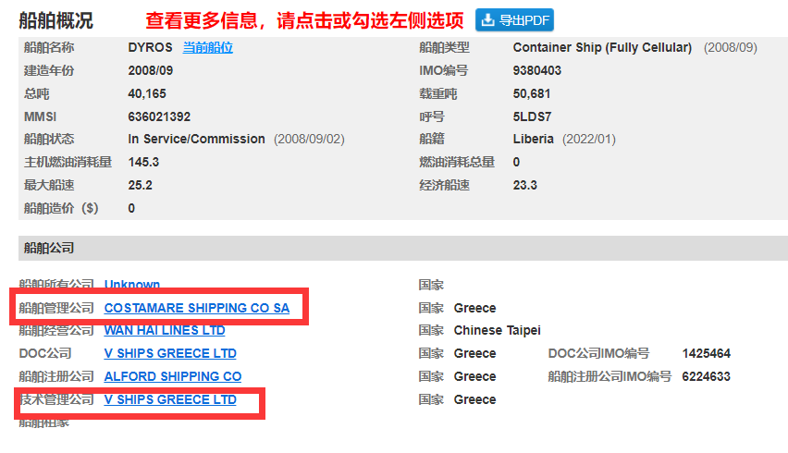Export the ship overview with 导出PDF button

coord(514,20)
